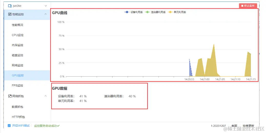Viewport: 266px width, 133px height.
Task: Click the yellow 单元利用率 legend marker
Action: point(170,12)
